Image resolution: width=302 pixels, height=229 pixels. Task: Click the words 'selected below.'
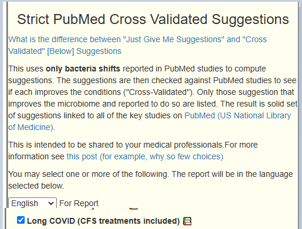click(x=36, y=186)
